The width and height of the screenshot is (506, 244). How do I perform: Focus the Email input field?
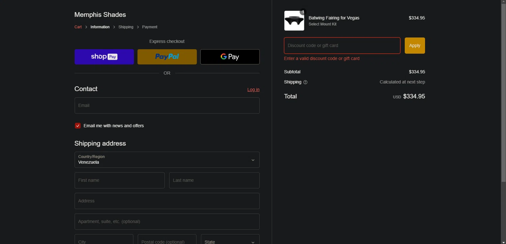(x=167, y=105)
